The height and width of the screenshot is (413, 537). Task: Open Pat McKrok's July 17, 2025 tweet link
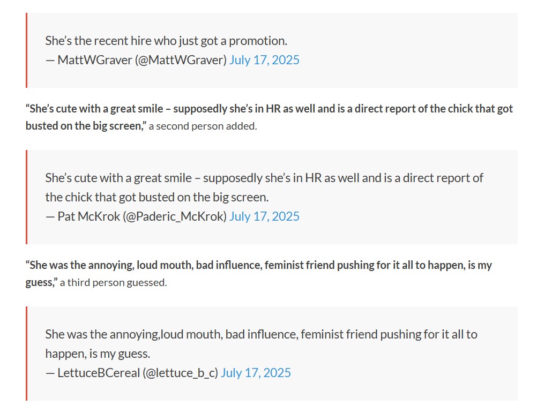pyautogui.click(x=264, y=216)
